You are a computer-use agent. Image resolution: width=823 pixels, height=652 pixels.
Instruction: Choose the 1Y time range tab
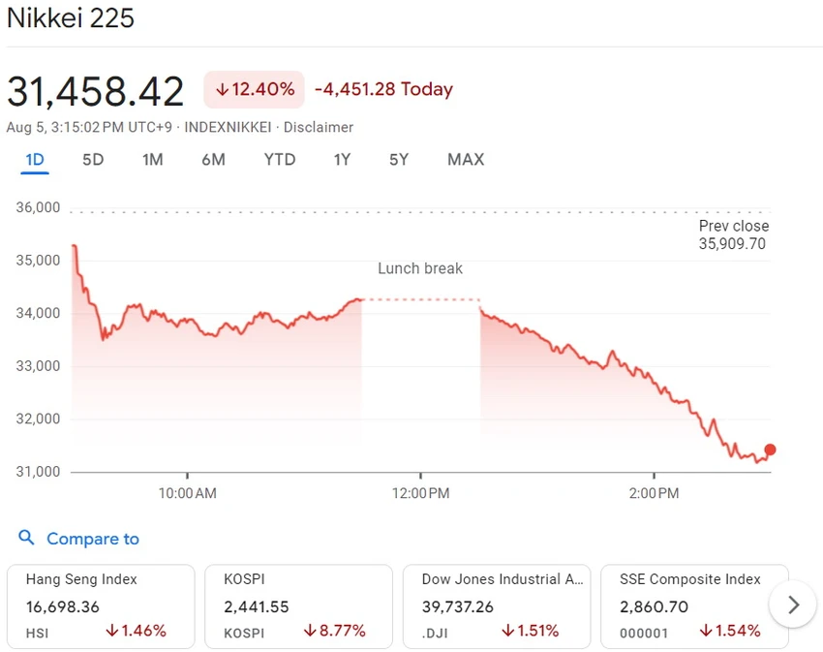point(342,160)
